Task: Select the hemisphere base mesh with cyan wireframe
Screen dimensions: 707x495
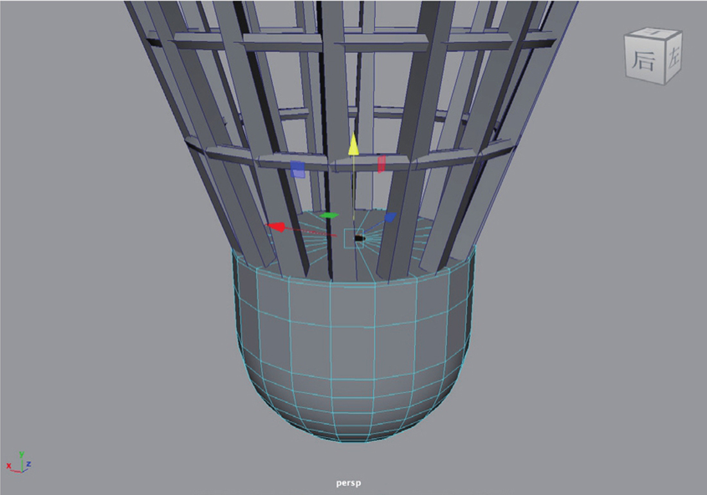Action: (x=354, y=360)
